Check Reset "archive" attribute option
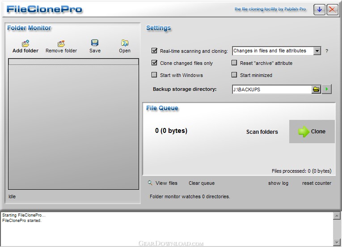Screen dimensions: 342x247 [x=234, y=63]
